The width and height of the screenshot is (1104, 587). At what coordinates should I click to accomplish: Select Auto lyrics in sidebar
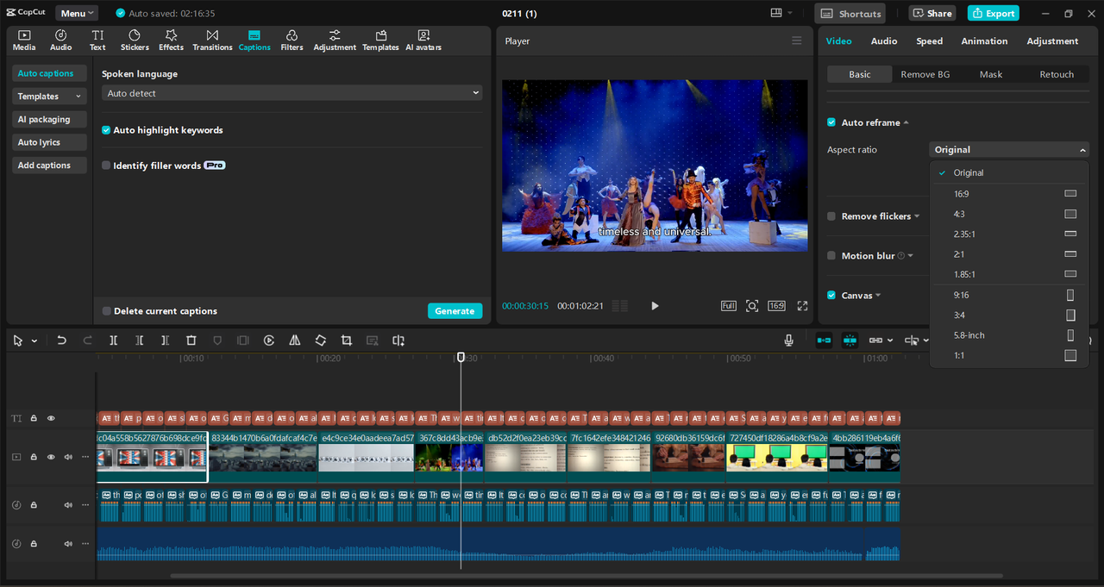(49, 142)
